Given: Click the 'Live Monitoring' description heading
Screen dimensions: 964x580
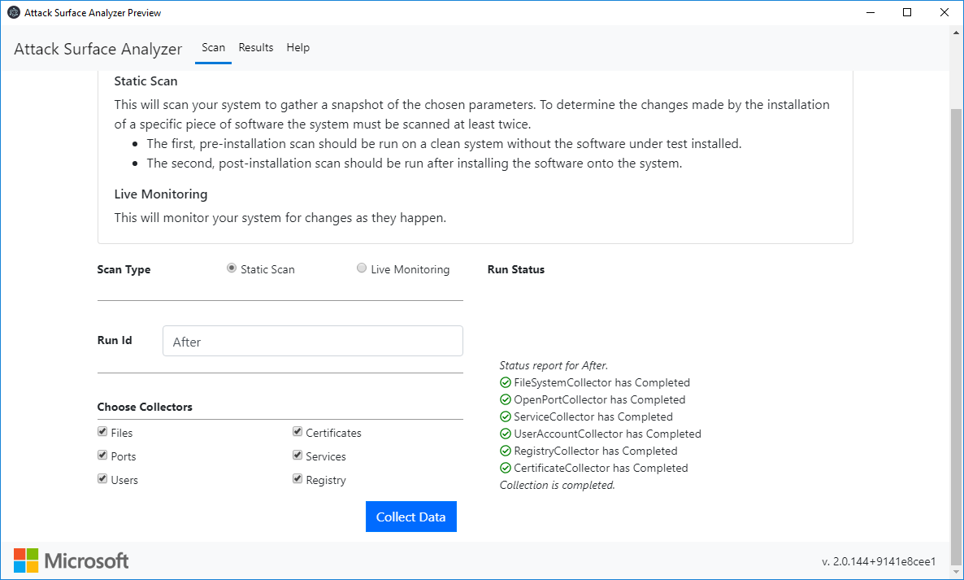Looking at the screenshot, I should pos(161,194).
